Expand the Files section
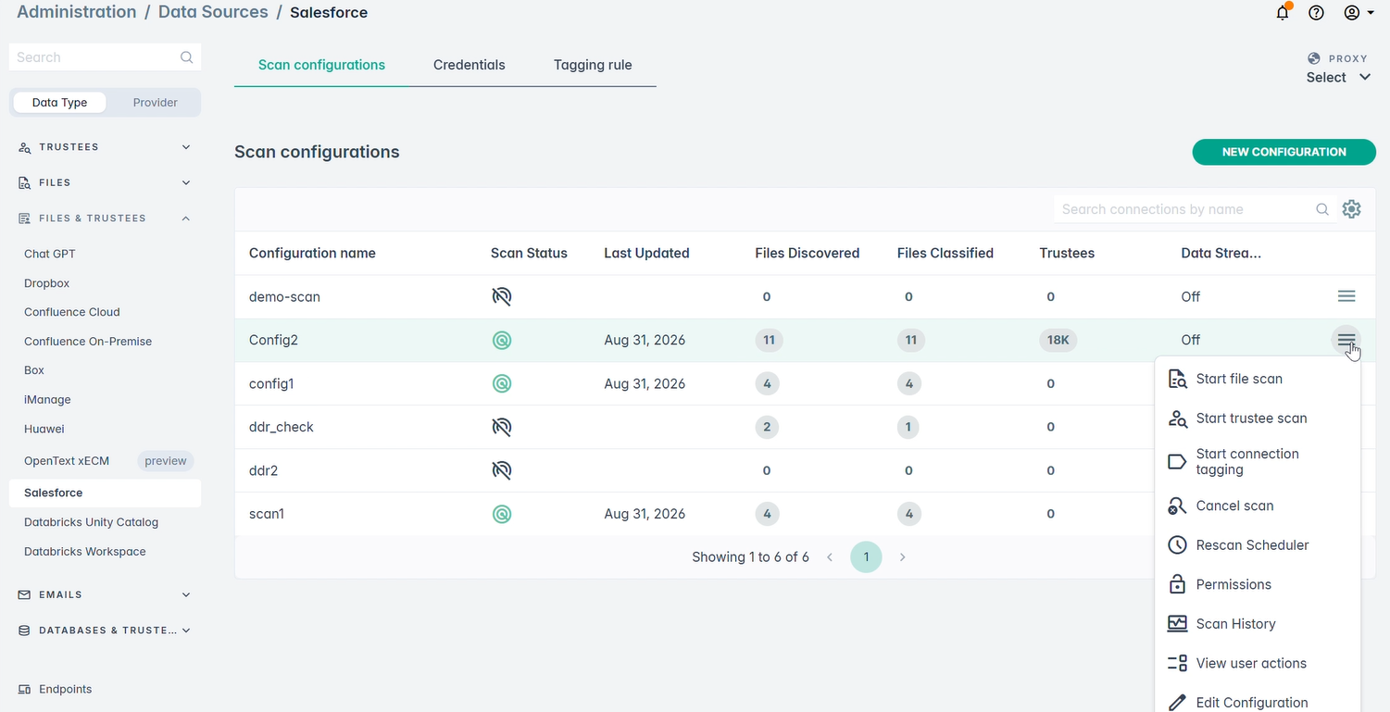Viewport: 1390px width, 712px height. [x=105, y=182]
